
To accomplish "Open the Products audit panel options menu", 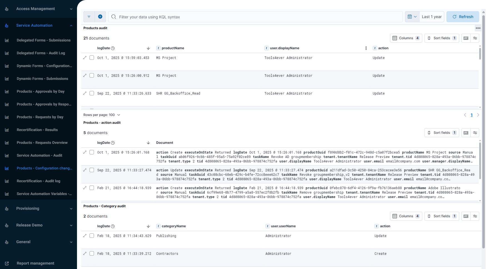I will coord(478,28).
